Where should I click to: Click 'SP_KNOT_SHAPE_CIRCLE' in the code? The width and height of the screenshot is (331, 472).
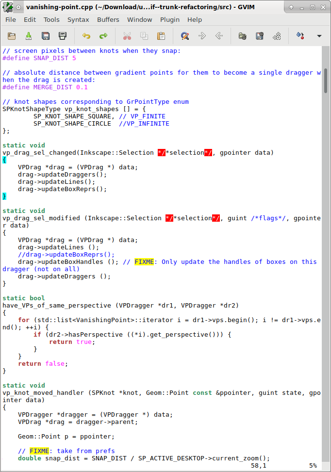pos(72,123)
